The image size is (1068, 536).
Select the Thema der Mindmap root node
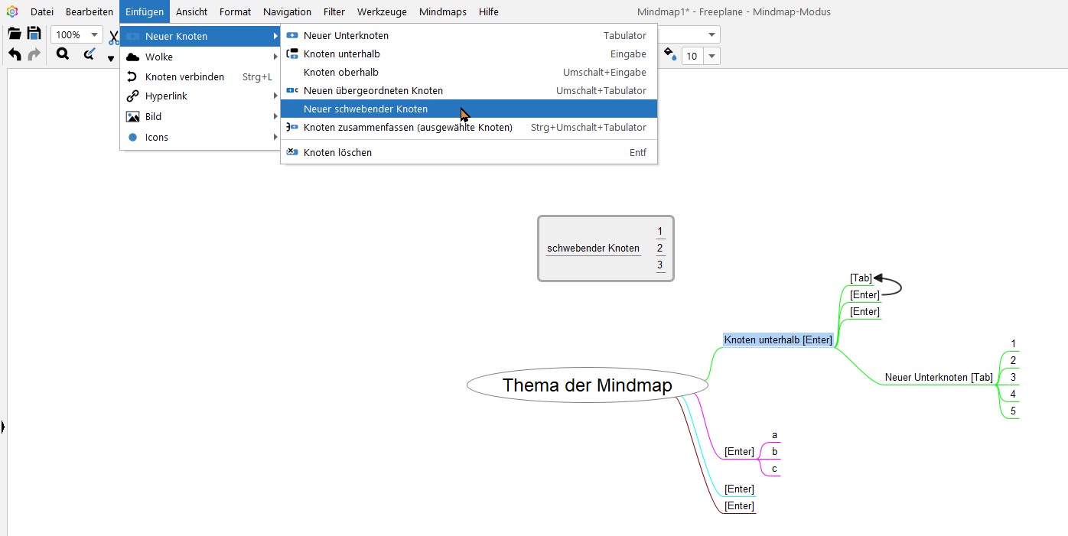[587, 385]
